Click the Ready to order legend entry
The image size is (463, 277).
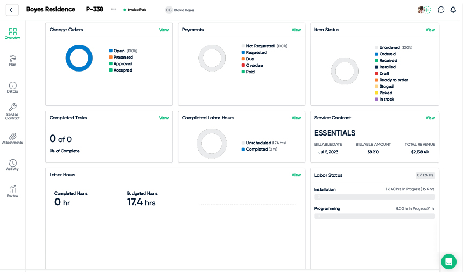tap(391, 80)
